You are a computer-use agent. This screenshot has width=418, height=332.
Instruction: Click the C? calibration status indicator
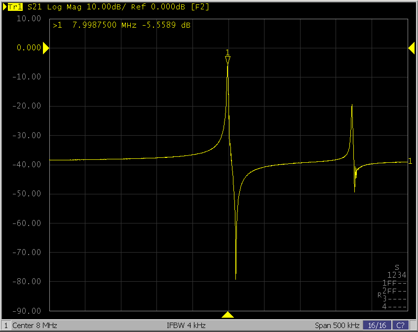400,326
